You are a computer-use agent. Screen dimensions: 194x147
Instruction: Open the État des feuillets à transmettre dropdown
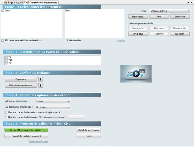click(x=53, y=107)
